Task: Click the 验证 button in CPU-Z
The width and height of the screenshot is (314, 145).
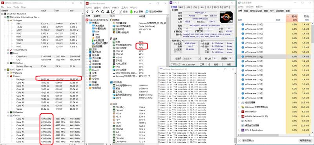Action: 215,64
